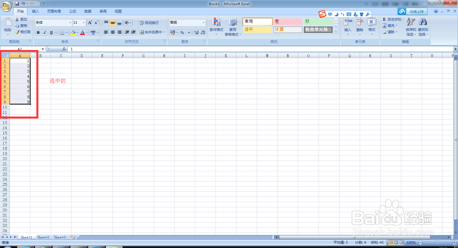Cut selection with 剪切
This screenshot has height=248, width=458.
(x=22, y=19)
